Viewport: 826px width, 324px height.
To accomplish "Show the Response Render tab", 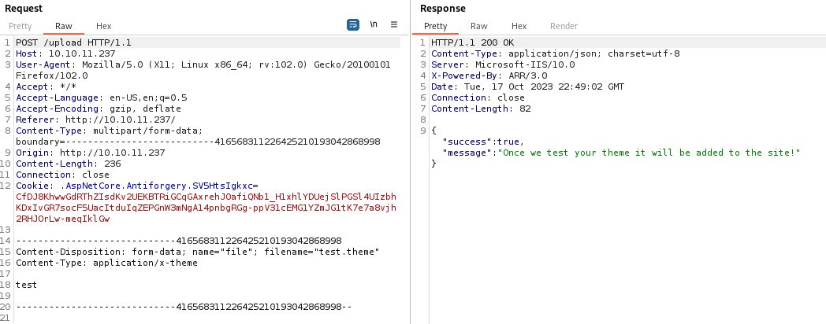I will (564, 26).
